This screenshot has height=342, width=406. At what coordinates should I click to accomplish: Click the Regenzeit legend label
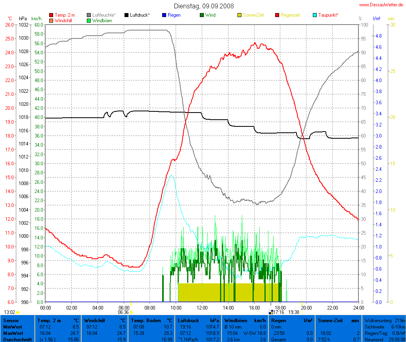point(290,15)
